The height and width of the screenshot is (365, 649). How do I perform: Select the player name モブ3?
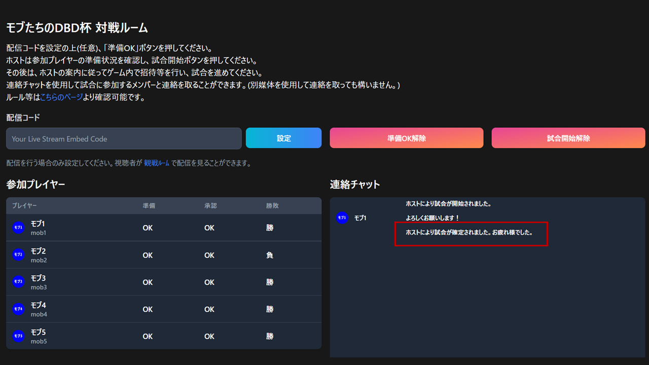(x=38, y=278)
